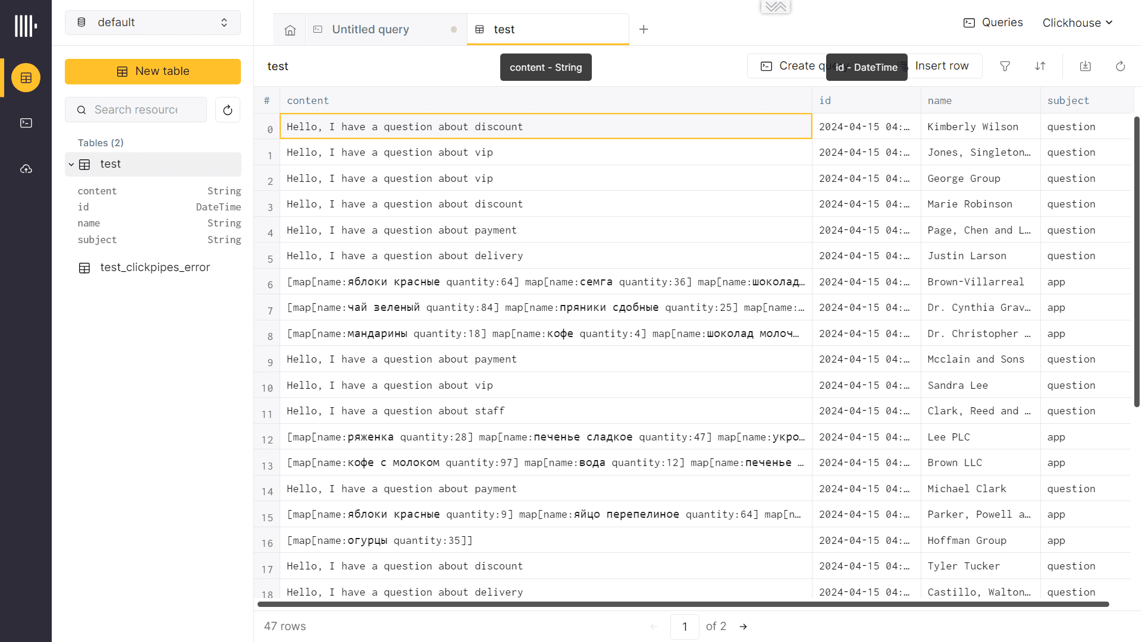Viewport: 1142px width, 642px height.
Task: Open the Queries link in the header
Action: click(993, 23)
